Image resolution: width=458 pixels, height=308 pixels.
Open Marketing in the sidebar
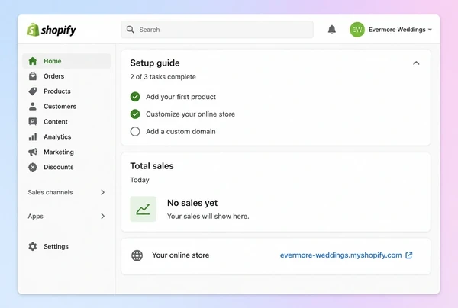pos(66,152)
